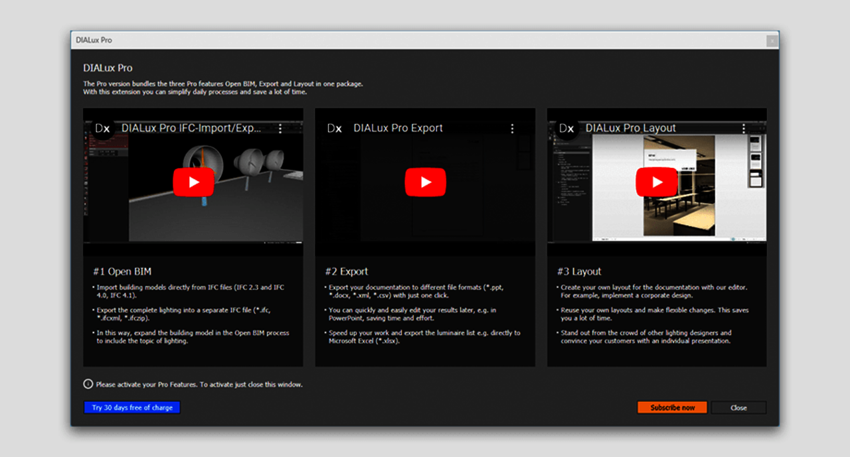Select the '#2 Export' heading
The image size is (850, 457).
(346, 271)
